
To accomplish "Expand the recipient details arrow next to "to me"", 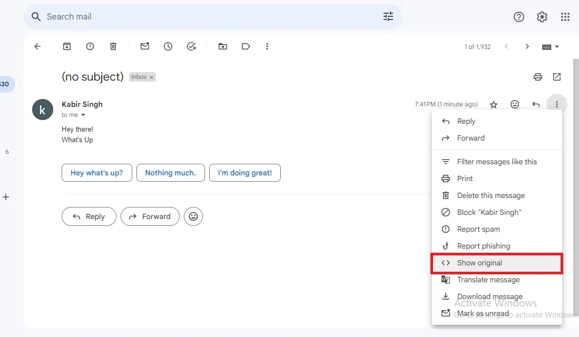I will (83, 115).
